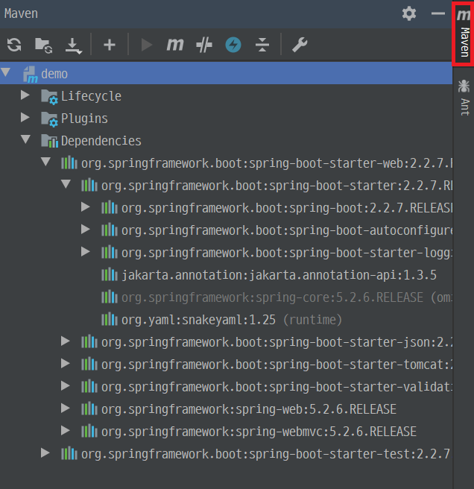Click jakarta.annotation-api library icon
This screenshot has width=474, height=489.
pyautogui.click(x=110, y=274)
